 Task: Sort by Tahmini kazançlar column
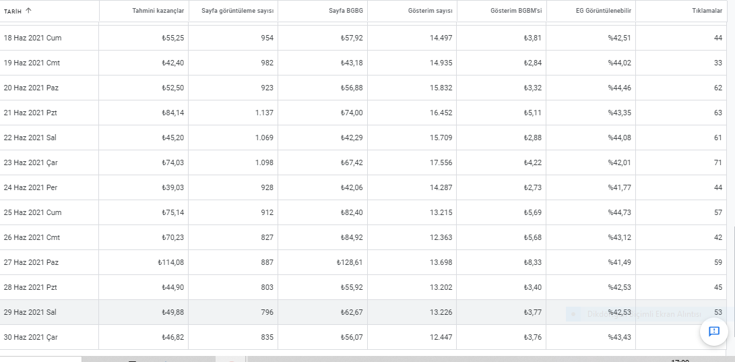158,11
